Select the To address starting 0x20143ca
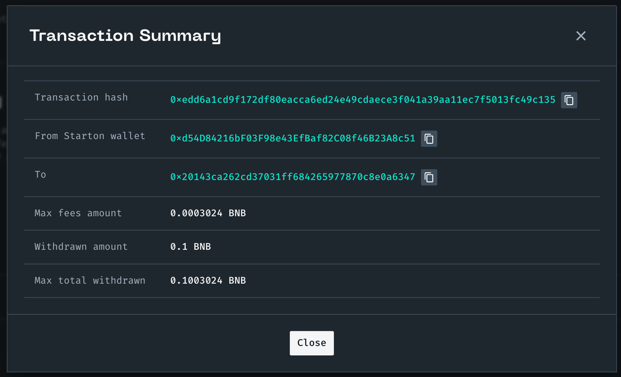621x377 pixels. point(292,177)
